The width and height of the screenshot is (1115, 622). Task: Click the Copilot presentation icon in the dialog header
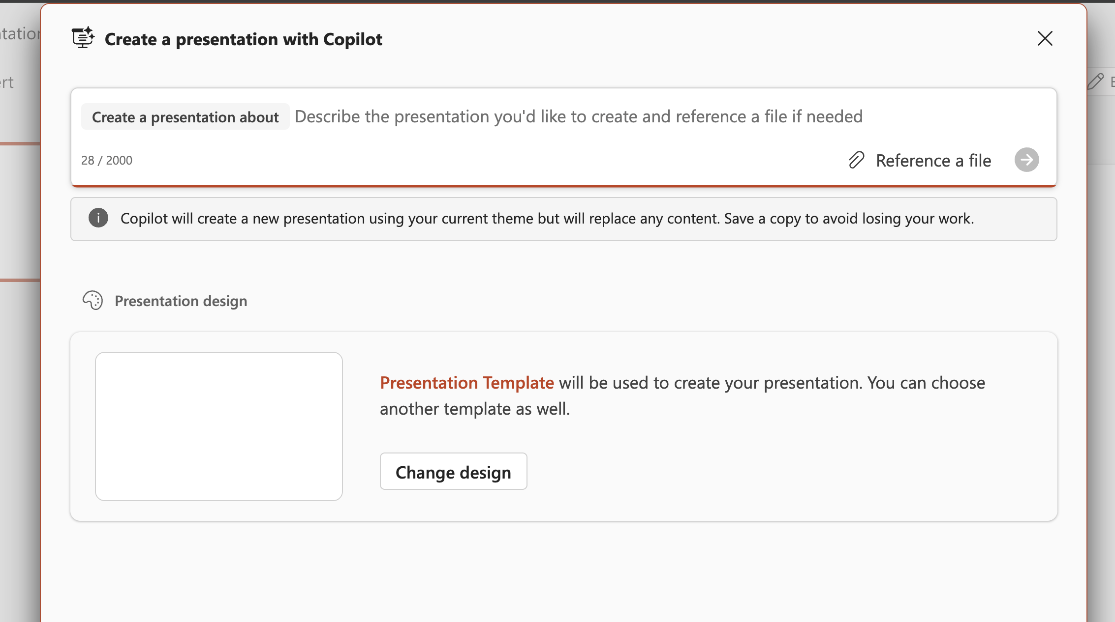click(83, 38)
